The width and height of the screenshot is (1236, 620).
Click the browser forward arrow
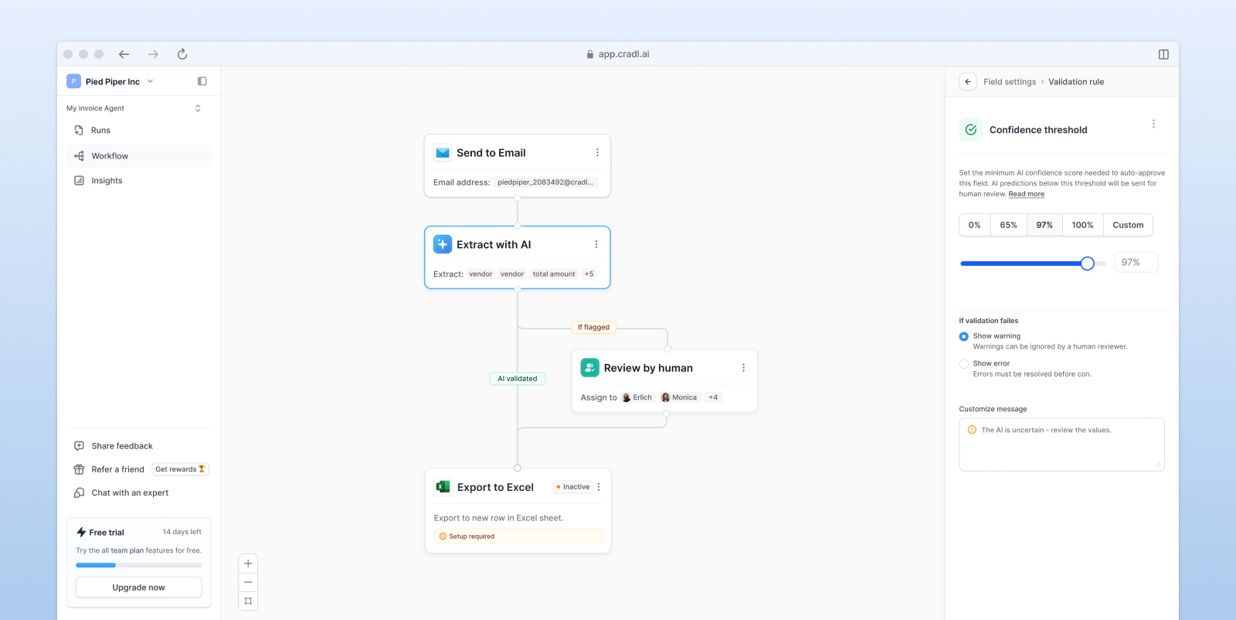tap(153, 54)
